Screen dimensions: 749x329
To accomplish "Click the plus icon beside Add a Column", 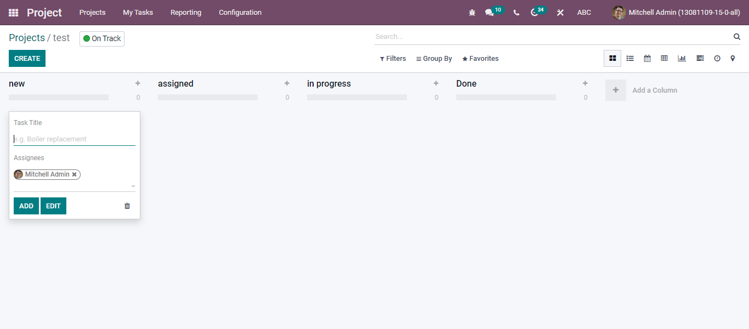I will [x=616, y=90].
